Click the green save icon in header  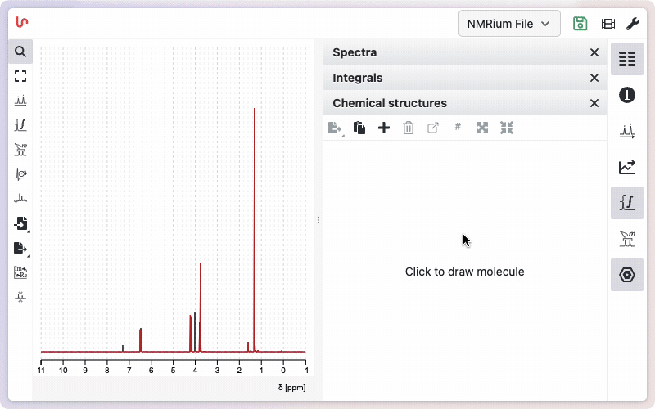click(580, 24)
